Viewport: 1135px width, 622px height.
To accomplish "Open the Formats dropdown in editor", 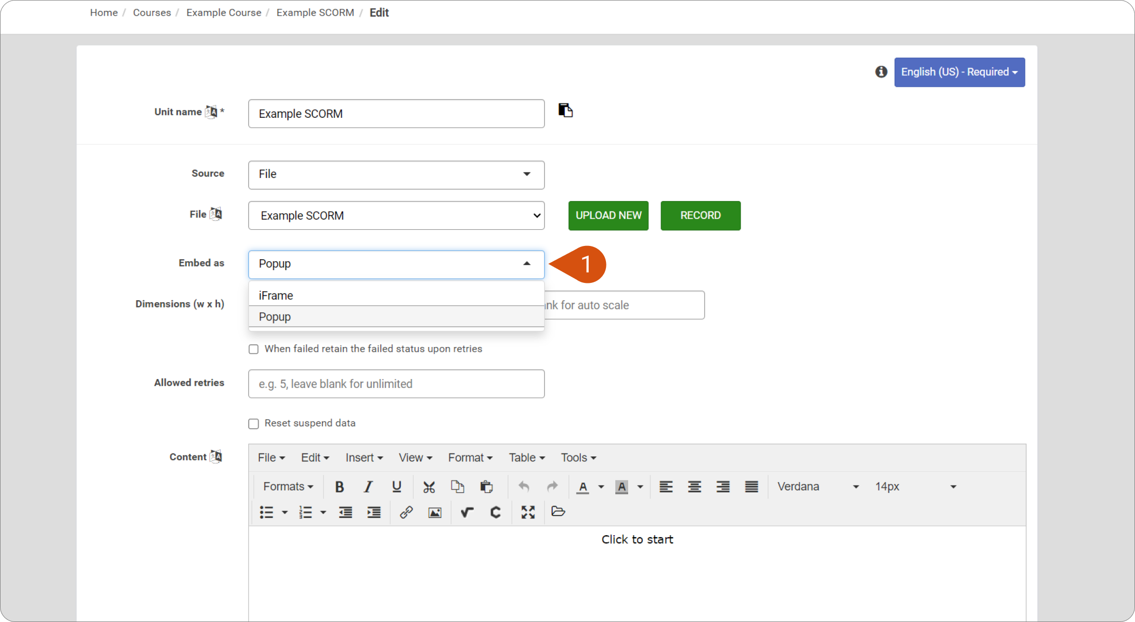I will [x=288, y=487].
